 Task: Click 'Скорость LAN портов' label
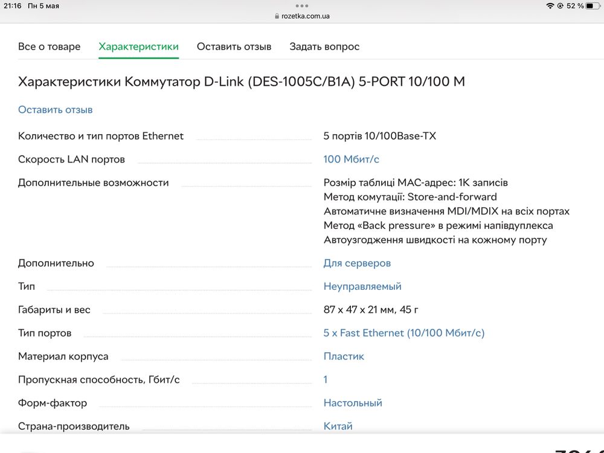click(x=72, y=159)
